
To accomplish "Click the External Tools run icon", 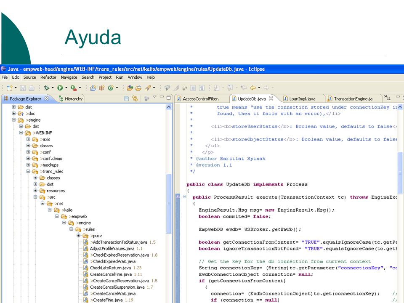I will [x=74, y=88].
